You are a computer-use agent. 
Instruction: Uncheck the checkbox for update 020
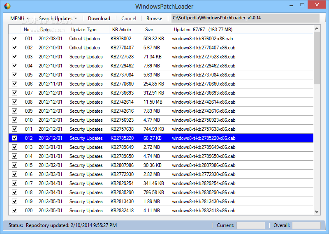click(x=14, y=211)
